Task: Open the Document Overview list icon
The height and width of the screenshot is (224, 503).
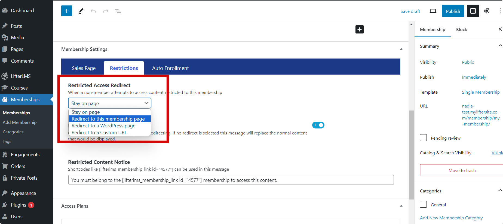Action: pyautogui.click(x=118, y=11)
